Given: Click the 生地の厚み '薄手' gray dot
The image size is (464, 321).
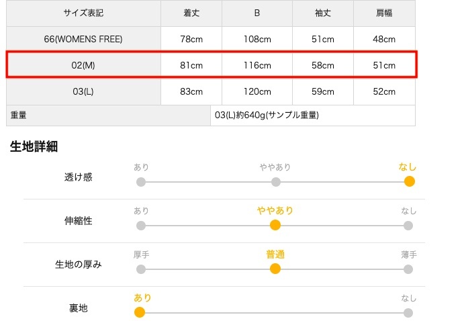Looking at the screenshot, I should (408, 269).
